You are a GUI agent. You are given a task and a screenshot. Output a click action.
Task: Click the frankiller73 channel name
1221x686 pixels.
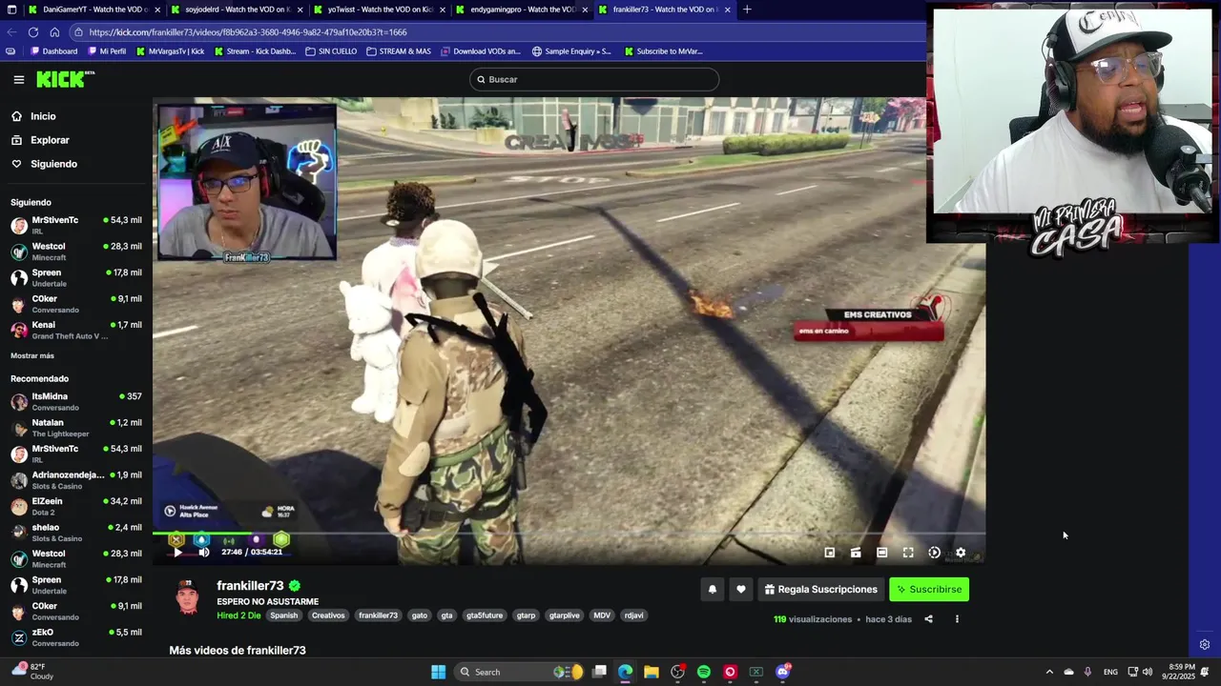[250, 586]
